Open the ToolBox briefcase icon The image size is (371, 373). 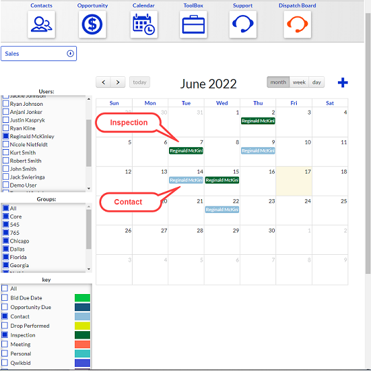point(193,24)
